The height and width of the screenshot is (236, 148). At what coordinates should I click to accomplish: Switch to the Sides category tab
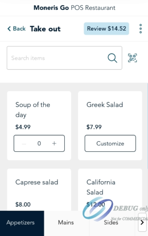click(x=111, y=222)
